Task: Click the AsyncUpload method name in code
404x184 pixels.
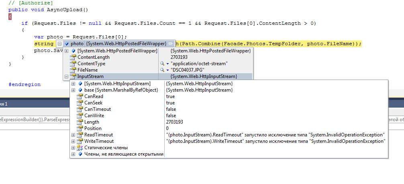Action: click(64, 10)
